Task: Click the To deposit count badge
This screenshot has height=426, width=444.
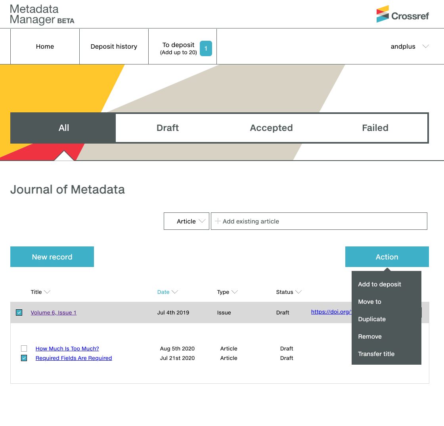Action: pos(206,49)
